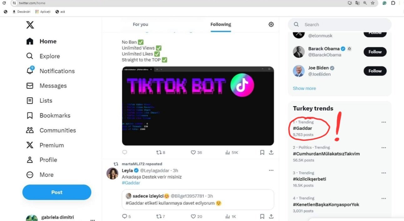Image resolution: width=404 pixels, height=221 pixels.
Task: Like the TikTok Bot post
Action: click(x=193, y=152)
